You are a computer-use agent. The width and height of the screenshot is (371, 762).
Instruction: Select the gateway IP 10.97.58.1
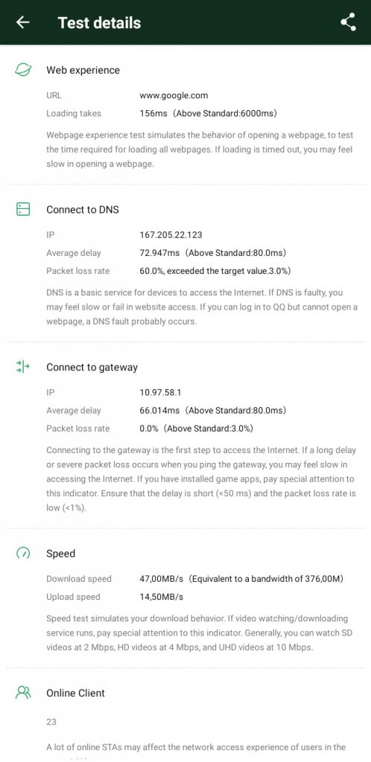[x=160, y=392]
